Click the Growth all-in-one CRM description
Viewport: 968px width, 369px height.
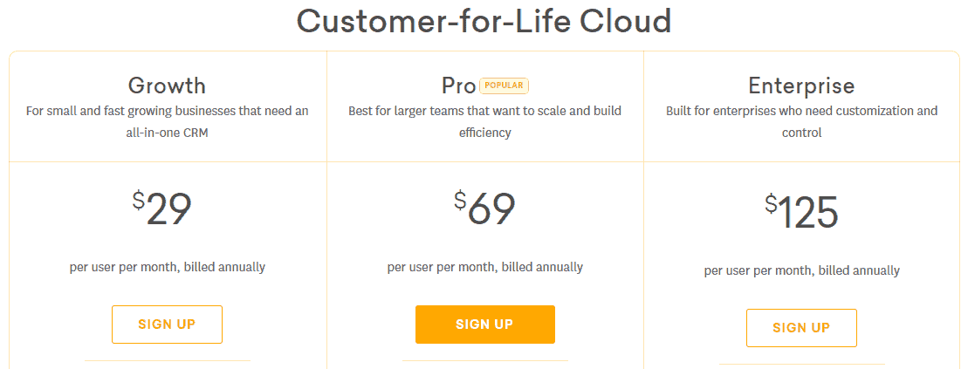coord(167,121)
